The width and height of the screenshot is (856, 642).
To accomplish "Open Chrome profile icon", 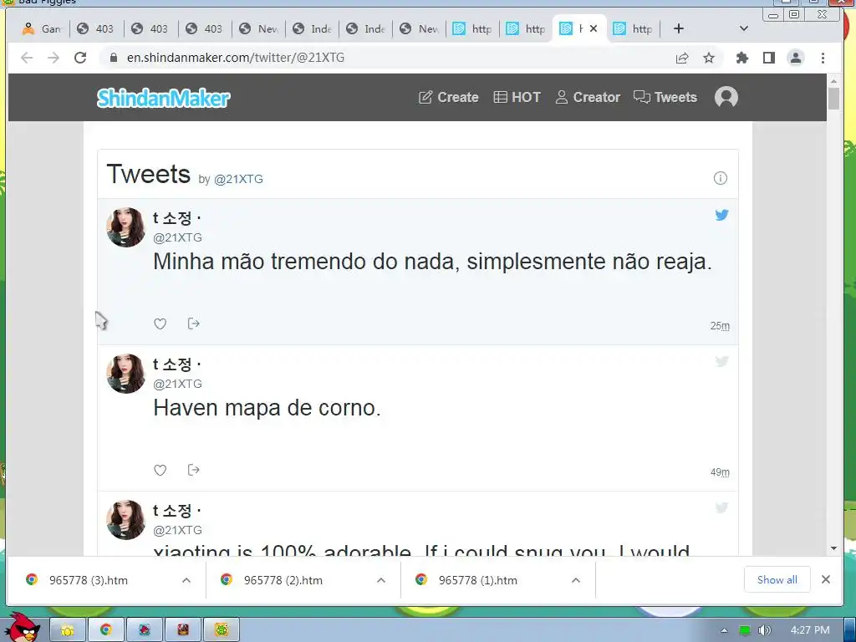I will [x=796, y=58].
